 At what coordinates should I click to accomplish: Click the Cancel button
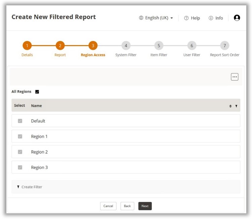pos(108,206)
